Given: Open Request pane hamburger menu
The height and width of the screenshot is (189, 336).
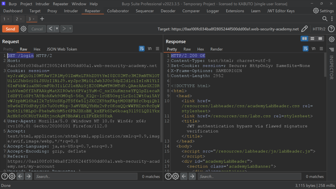Looking at the screenshot, I should [x=157, y=49].
